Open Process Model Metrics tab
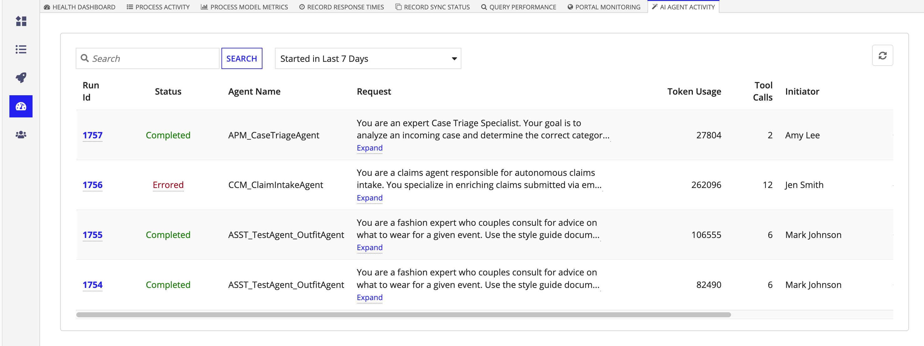This screenshot has width=924, height=346. point(244,7)
